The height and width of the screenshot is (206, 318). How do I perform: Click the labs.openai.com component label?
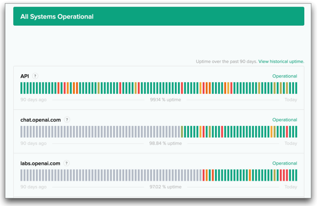point(40,163)
